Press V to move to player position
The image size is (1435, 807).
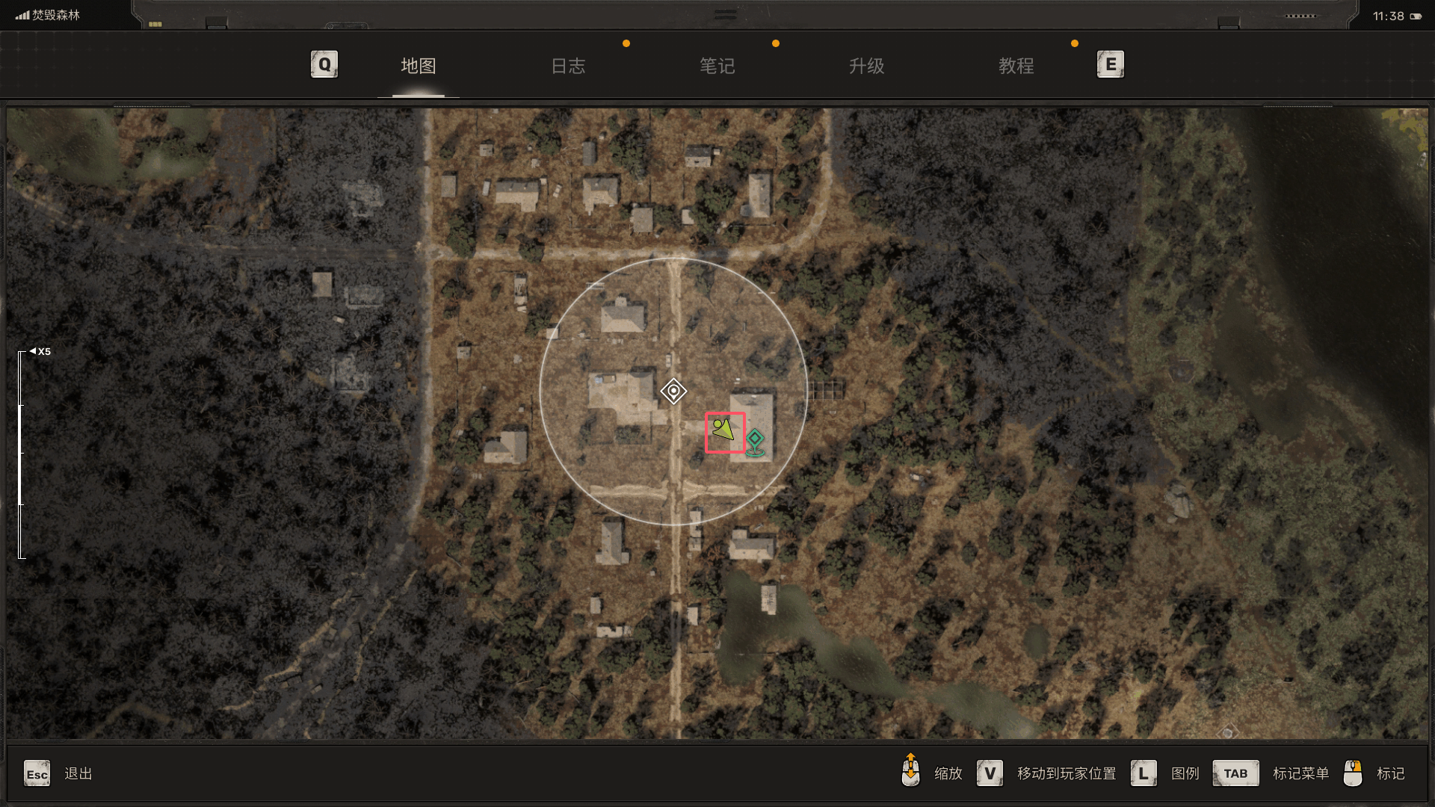tap(989, 773)
